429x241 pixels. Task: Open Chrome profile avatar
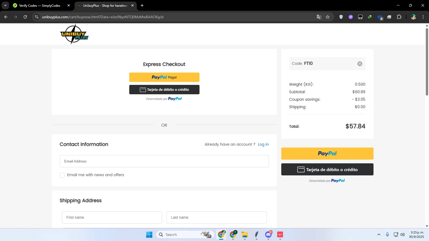tap(413, 17)
